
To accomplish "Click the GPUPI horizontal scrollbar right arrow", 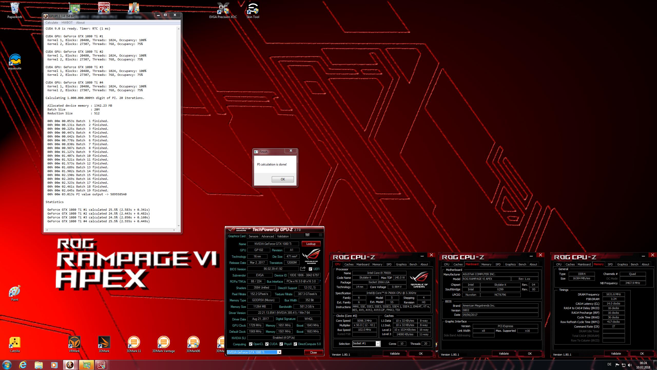I will coord(174,230).
